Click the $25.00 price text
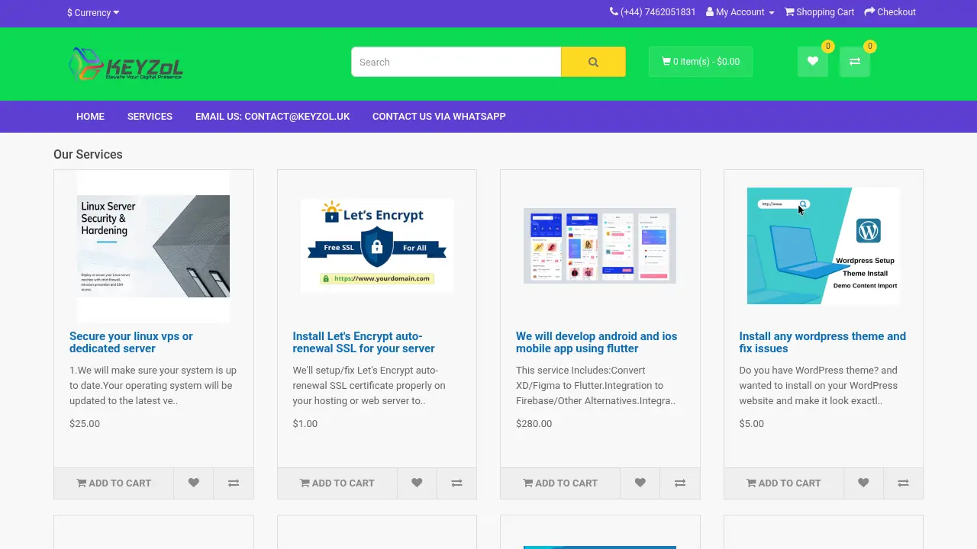Screen dimensions: 977x549 pyautogui.click(x=85, y=424)
